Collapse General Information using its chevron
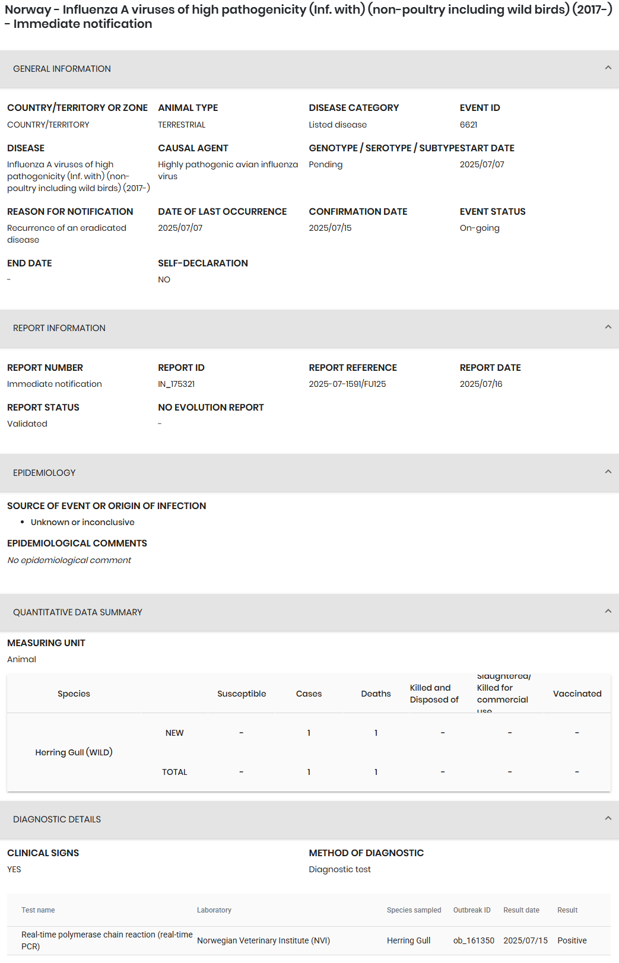 pyautogui.click(x=608, y=68)
